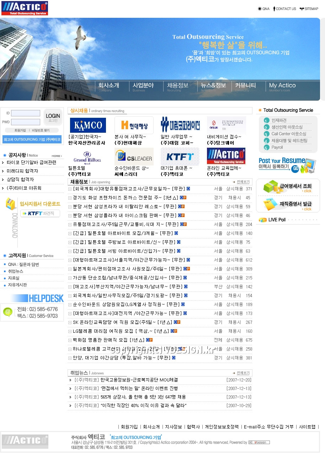Expand the 유통점재고조사 주5일근무 job row
This screenshot has width=325, height=458.
pyautogui.click(x=70, y=225)
